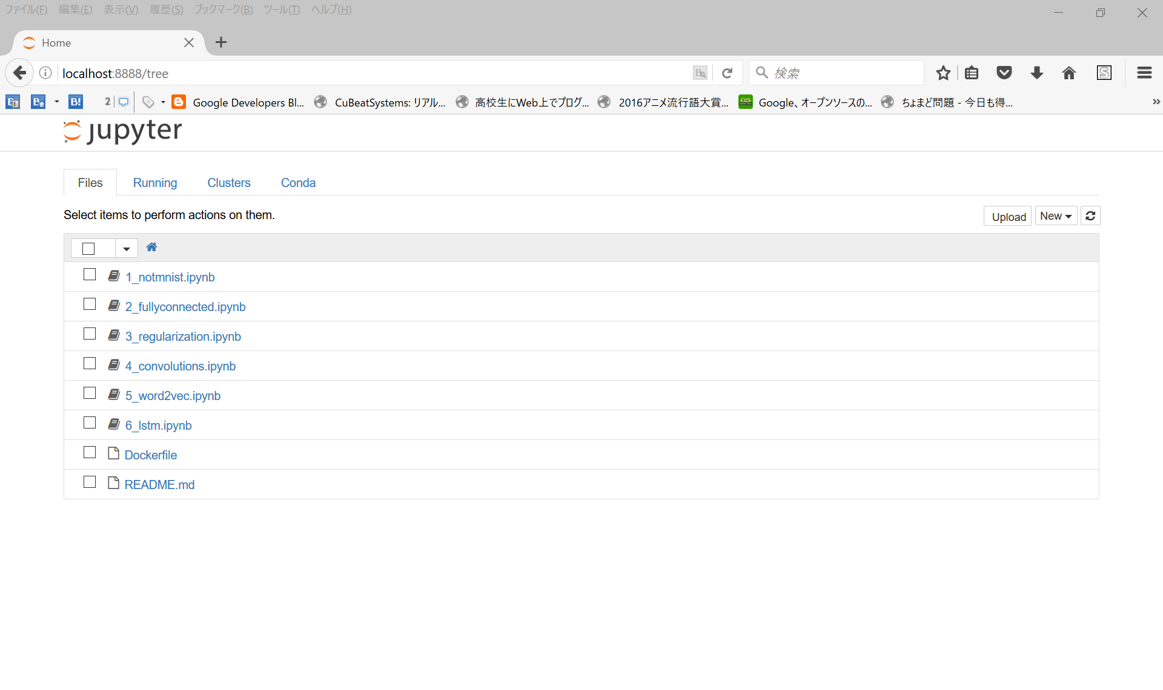
Task: Expand the bookmark icon dropdown arrow
Action: coord(57,102)
